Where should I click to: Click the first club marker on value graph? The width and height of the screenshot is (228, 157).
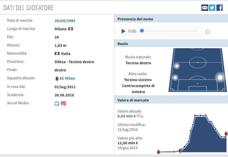(x=158, y=152)
